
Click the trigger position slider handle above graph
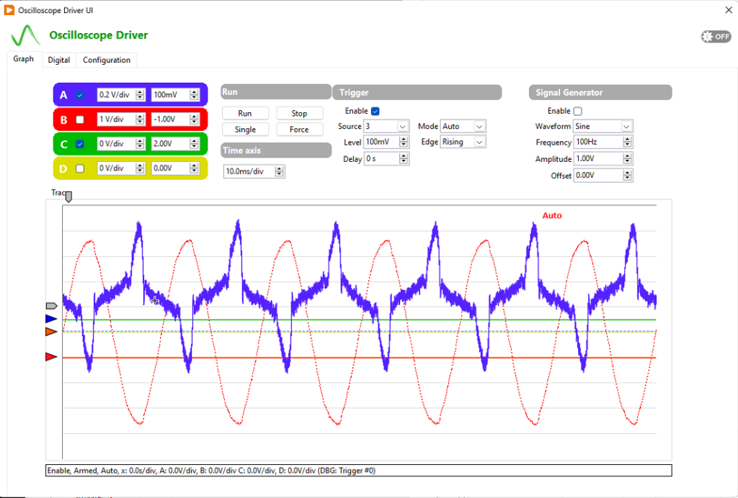click(68, 195)
